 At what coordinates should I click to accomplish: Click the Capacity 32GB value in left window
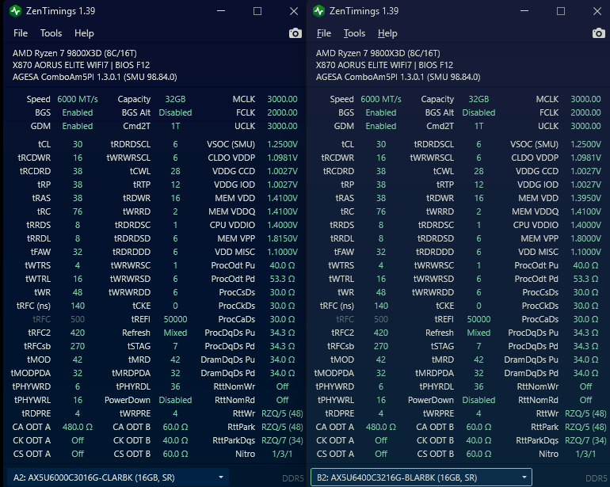pyautogui.click(x=175, y=99)
